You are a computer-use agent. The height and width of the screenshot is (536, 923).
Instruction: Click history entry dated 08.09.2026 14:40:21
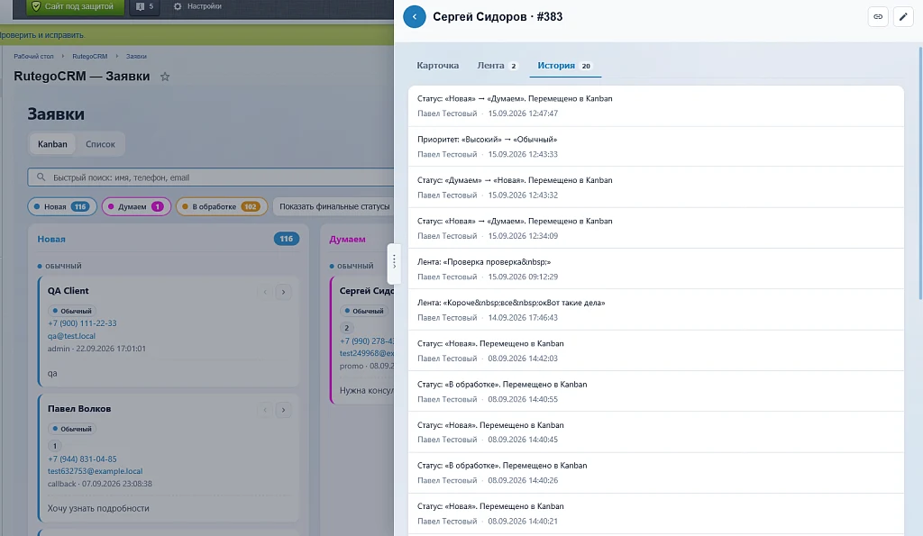tap(656, 513)
